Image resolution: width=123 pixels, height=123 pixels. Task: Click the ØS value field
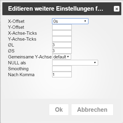point(62,51)
